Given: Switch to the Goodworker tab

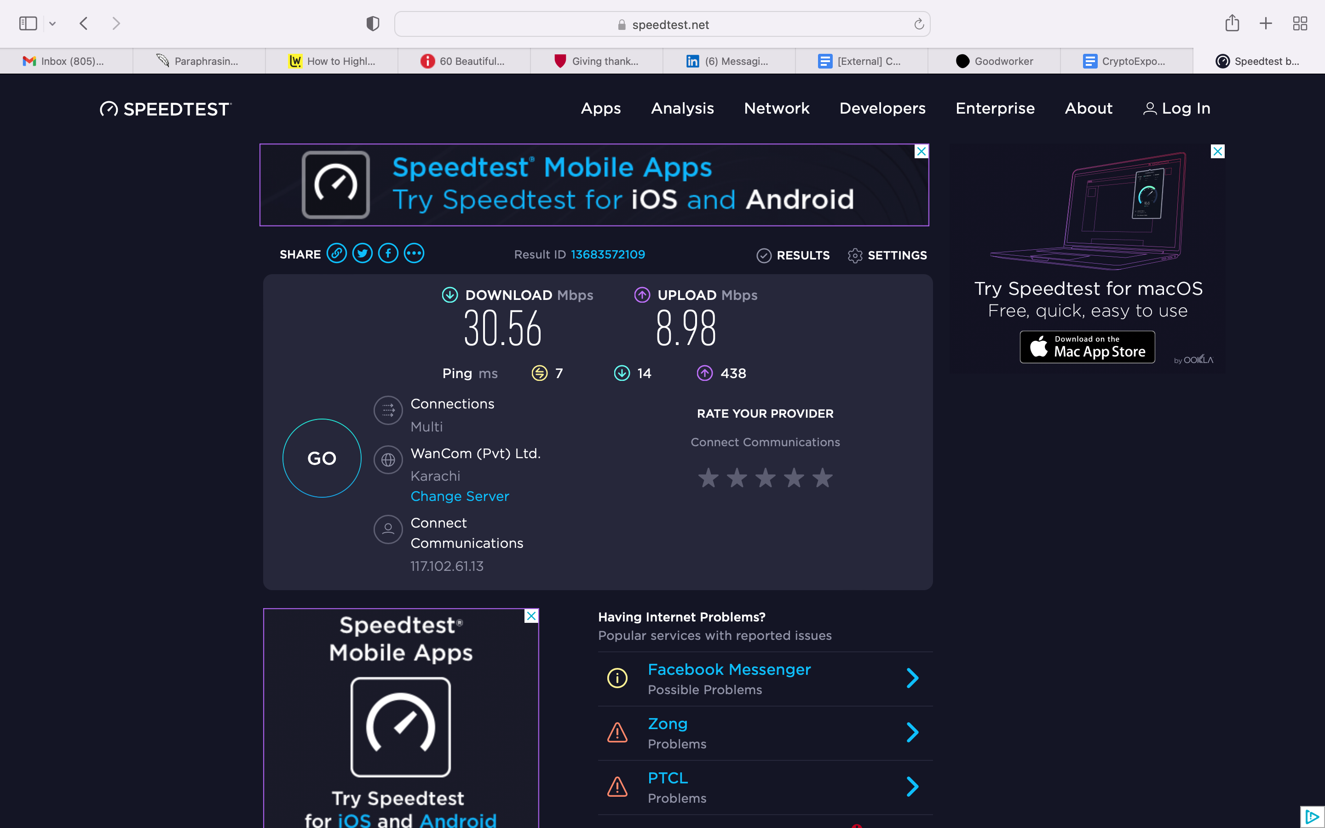Looking at the screenshot, I should pyautogui.click(x=994, y=61).
